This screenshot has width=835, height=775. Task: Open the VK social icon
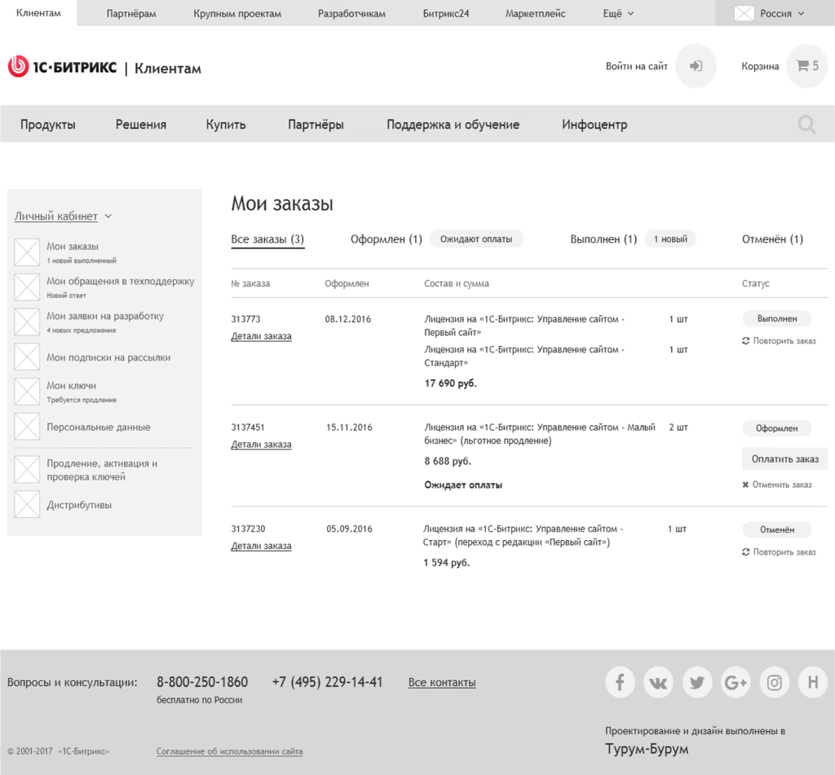pyautogui.click(x=658, y=682)
